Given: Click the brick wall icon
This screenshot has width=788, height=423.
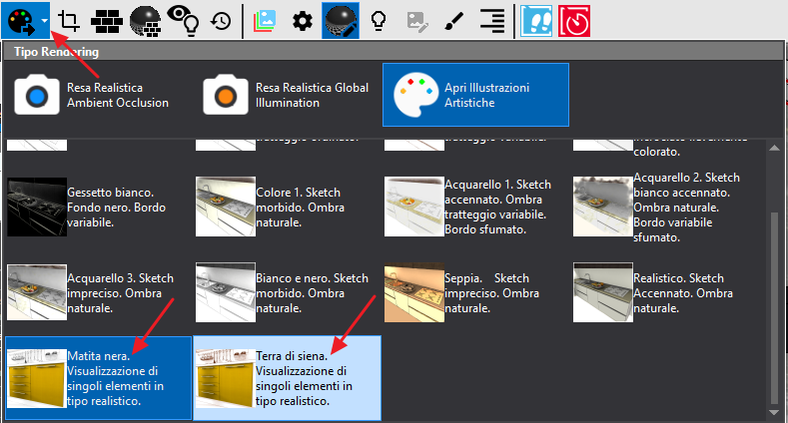Looking at the screenshot, I should 107,20.
